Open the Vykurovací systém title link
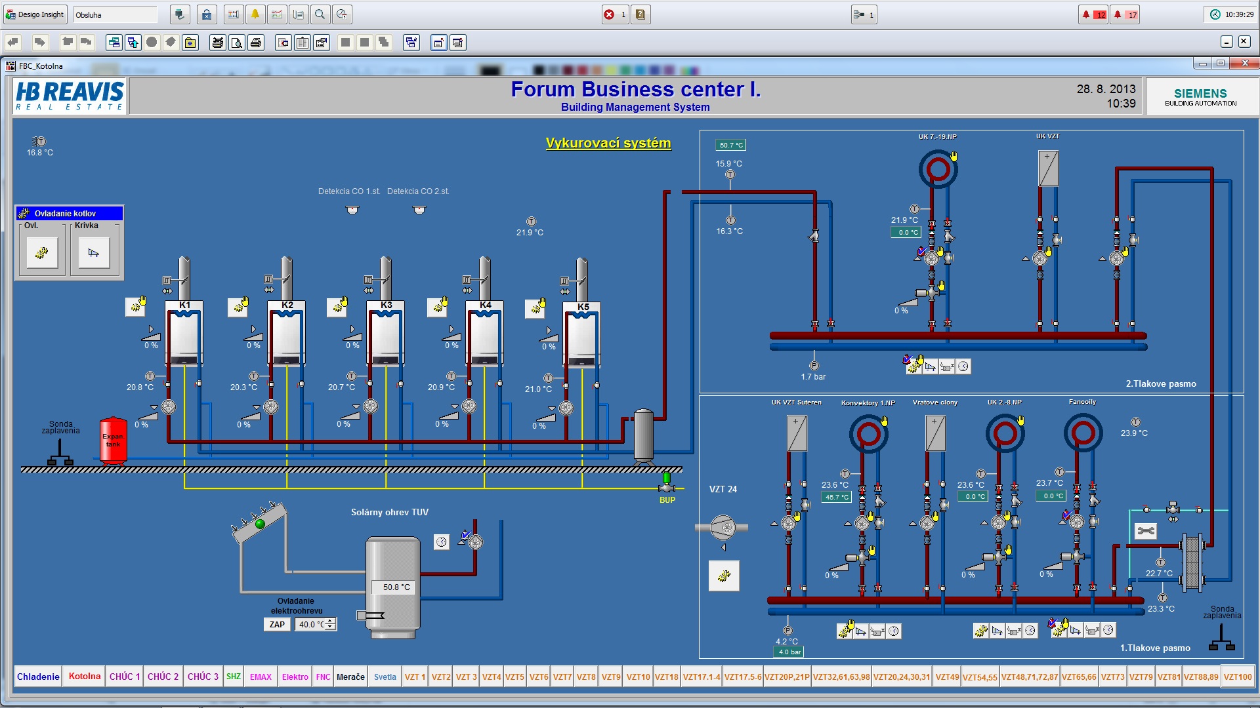This screenshot has width=1260, height=708. 608,143
